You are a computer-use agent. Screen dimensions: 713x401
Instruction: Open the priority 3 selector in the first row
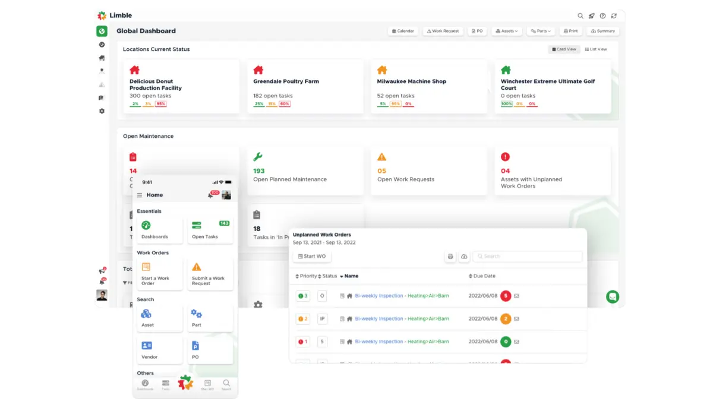pyautogui.click(x=303, y=295)
